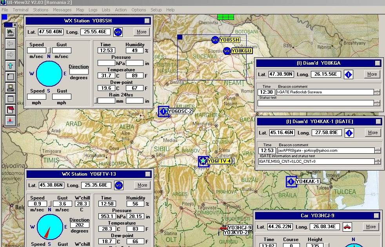Click the up stepper beside YO8KGA beacon comment
This screenshot has width=385, height=247.
point(377,91)
